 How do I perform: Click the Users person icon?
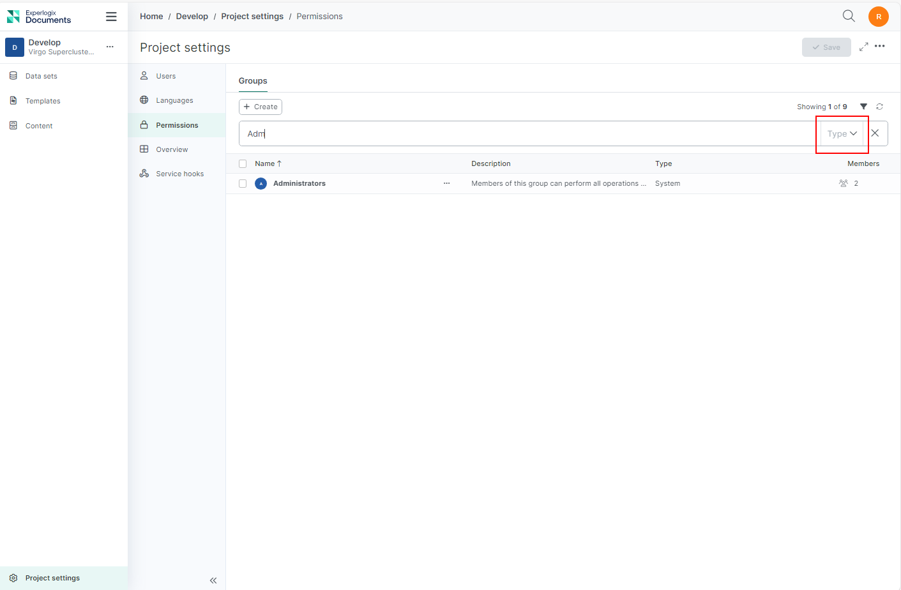pos(144,75)
